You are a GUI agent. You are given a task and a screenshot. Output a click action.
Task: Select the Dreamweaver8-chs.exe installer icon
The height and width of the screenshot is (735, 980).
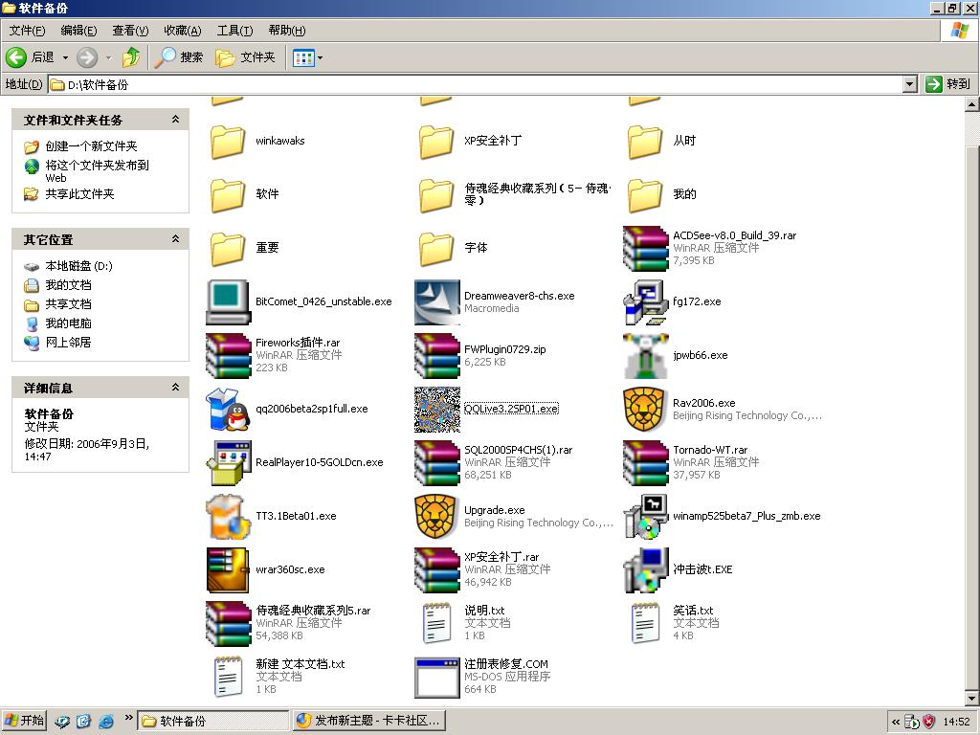tap(436, 301)
